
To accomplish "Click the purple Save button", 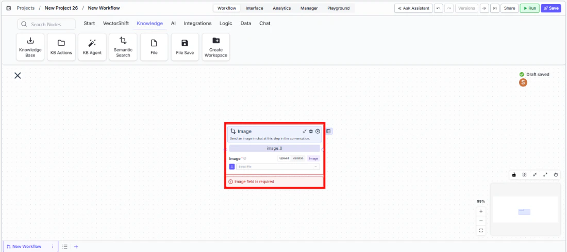I will coord(551,8).
